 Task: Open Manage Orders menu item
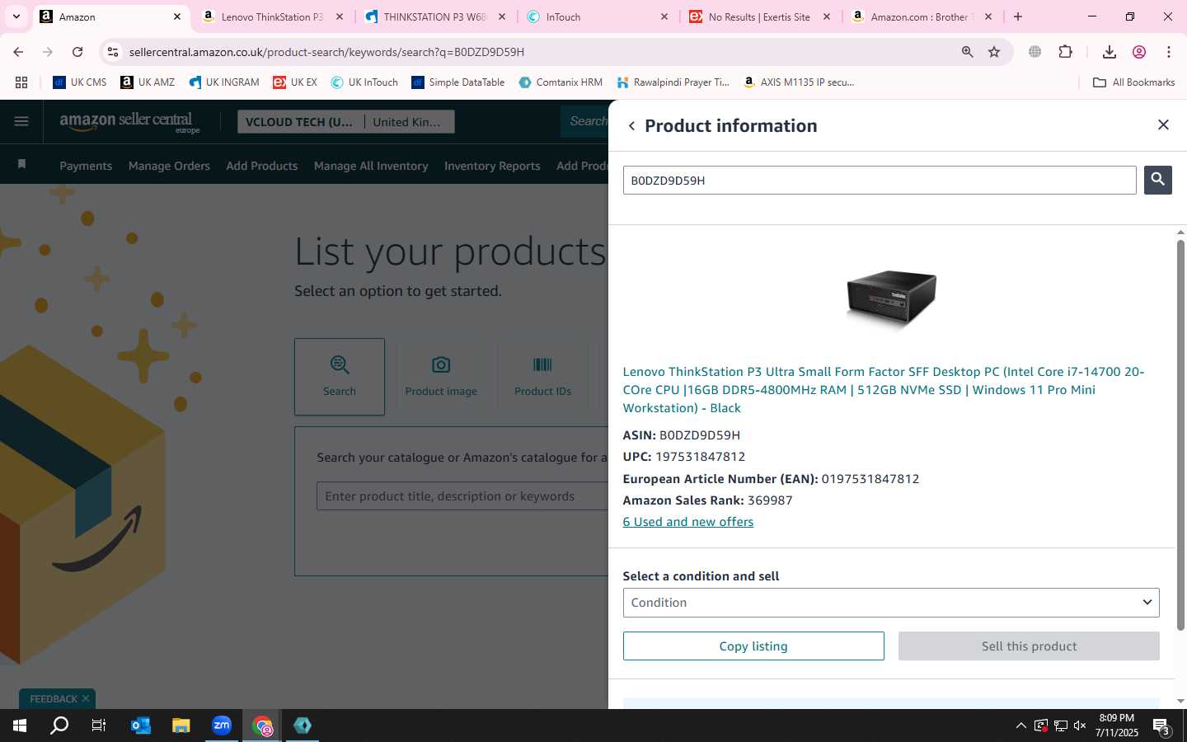click(169, 166)
